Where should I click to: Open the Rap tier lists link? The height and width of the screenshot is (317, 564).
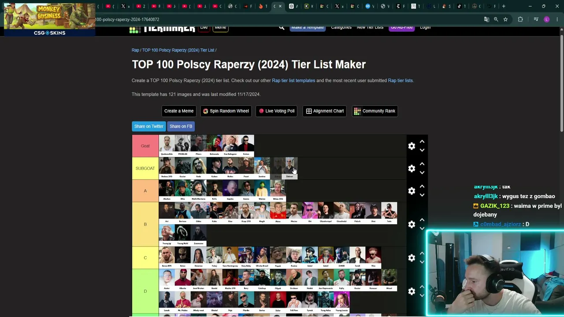pos(400,81)
